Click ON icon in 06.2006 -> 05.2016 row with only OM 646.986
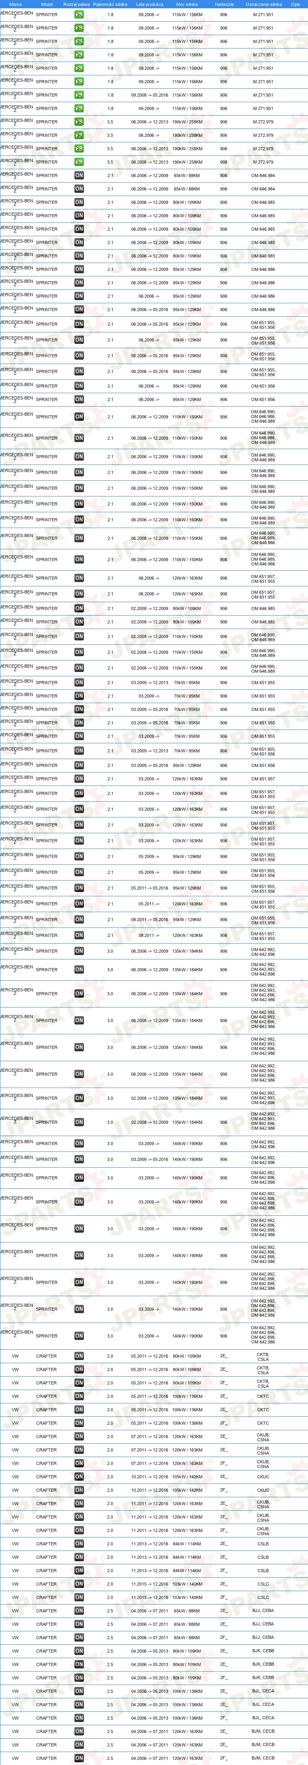This screenshot has height=1765, width=308. [79, 310]
